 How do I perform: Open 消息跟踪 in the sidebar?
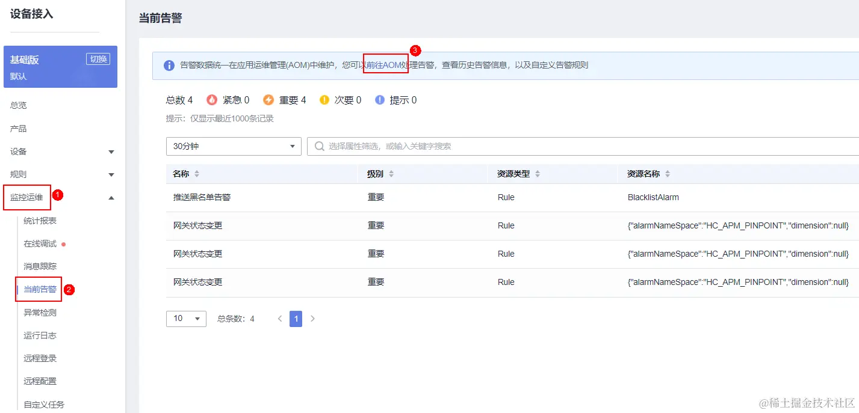[x=40, y=266]
